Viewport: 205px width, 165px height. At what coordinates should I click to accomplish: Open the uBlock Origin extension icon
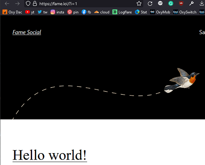181,4
